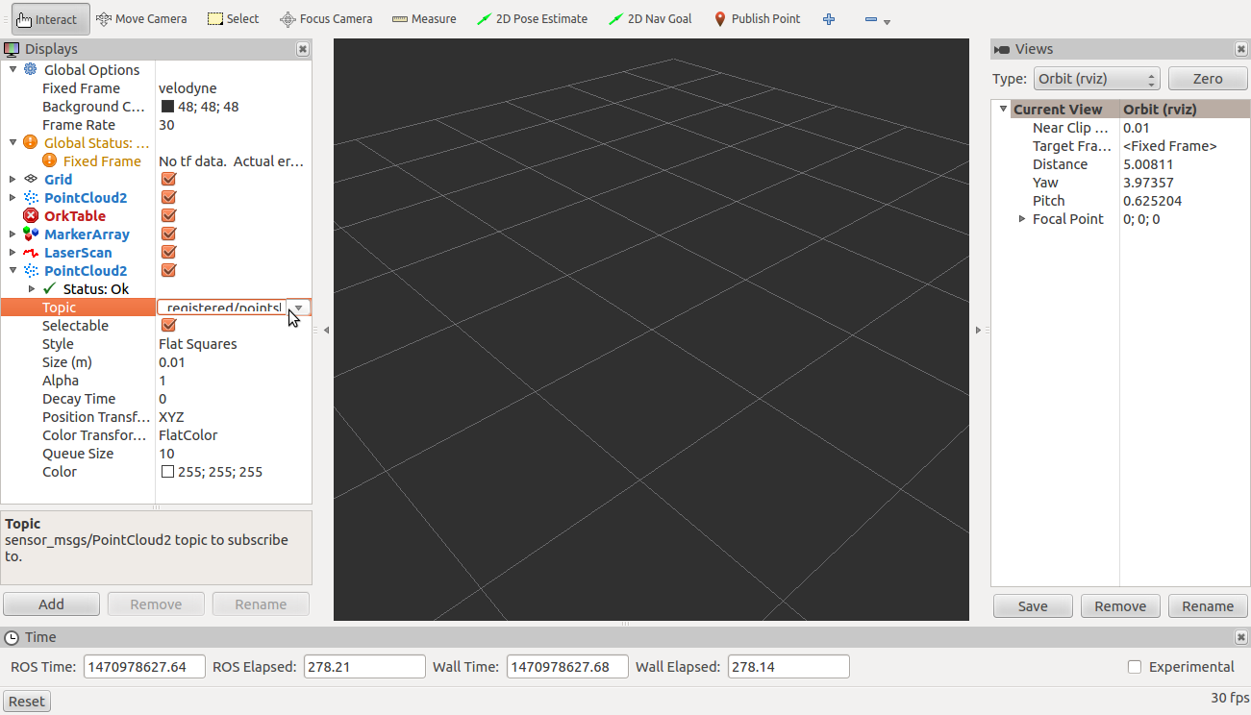Collapse the Global Status tree
Viewport: 1251px width, 715px height.
[x=13, y=141]
